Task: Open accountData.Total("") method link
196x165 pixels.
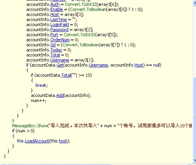Action: (66, 75)
